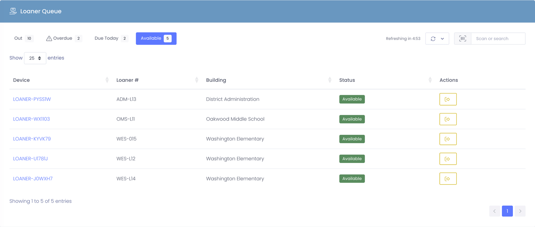This screenshot has height=227, width=535.
Task: Click the Showing 1 to 5 of 5 entries text
Action: (x=40, y=201)
